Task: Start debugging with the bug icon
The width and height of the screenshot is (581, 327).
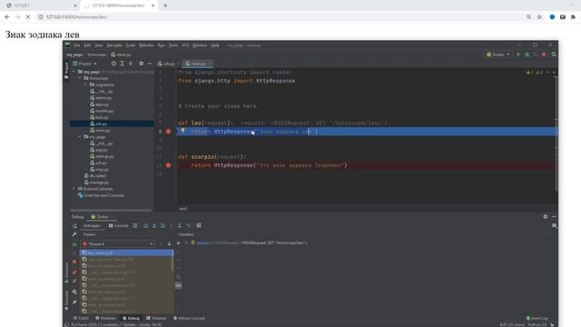Action: point(527,54)
